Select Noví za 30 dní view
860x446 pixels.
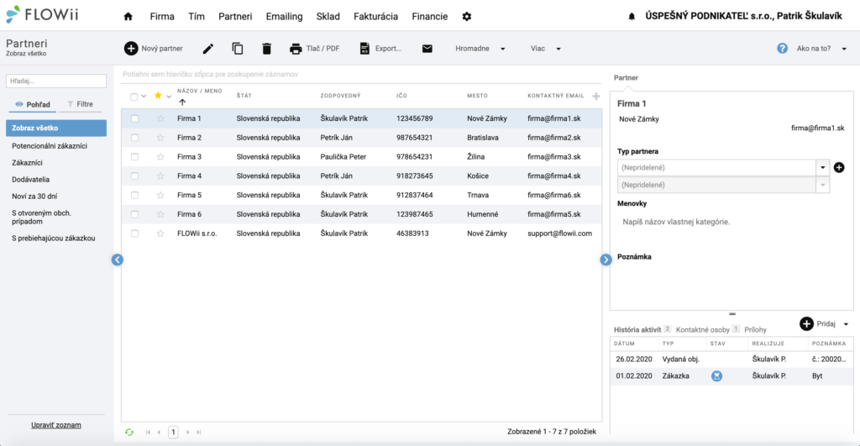pos(34,197)
